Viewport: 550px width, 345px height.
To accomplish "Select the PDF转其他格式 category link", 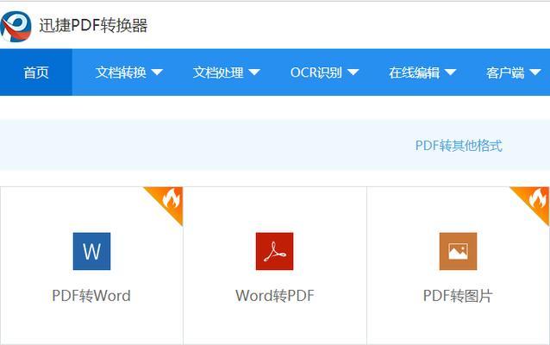I will pyautogui.click(x=459, y=146).
